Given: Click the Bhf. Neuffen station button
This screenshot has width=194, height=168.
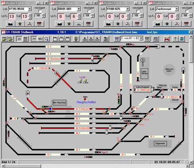Looking at the screenshot, I should pyautogui.click(x=59, y=103).
